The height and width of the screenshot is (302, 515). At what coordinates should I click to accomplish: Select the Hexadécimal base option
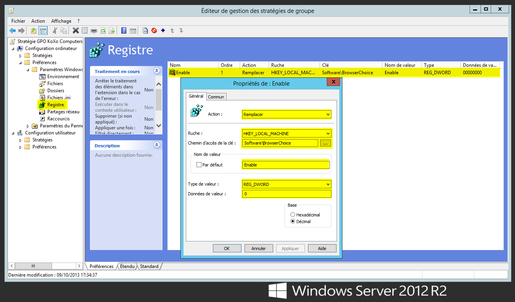click(x=293, y=214)
